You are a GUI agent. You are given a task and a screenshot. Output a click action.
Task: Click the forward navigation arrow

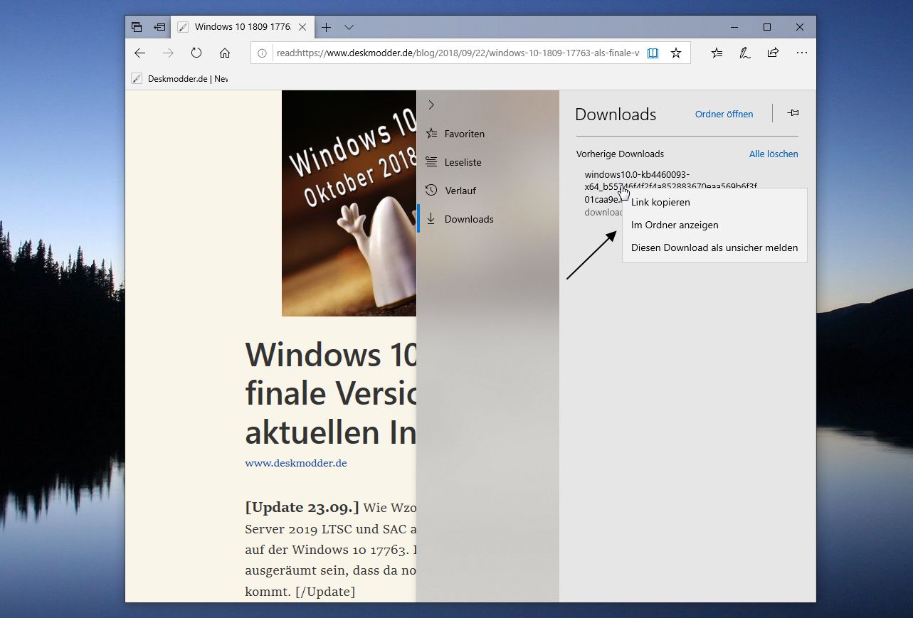[168, 53]
